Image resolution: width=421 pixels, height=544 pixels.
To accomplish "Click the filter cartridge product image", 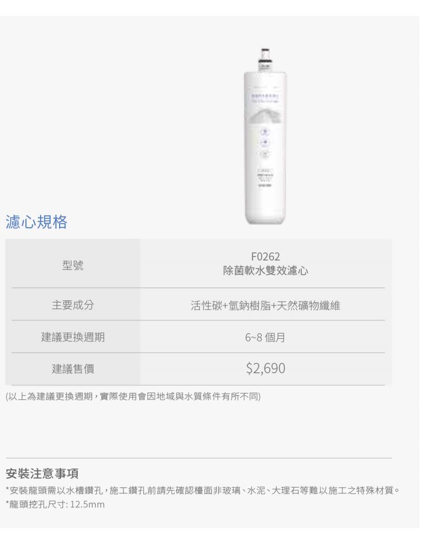I will coord(265,136).
